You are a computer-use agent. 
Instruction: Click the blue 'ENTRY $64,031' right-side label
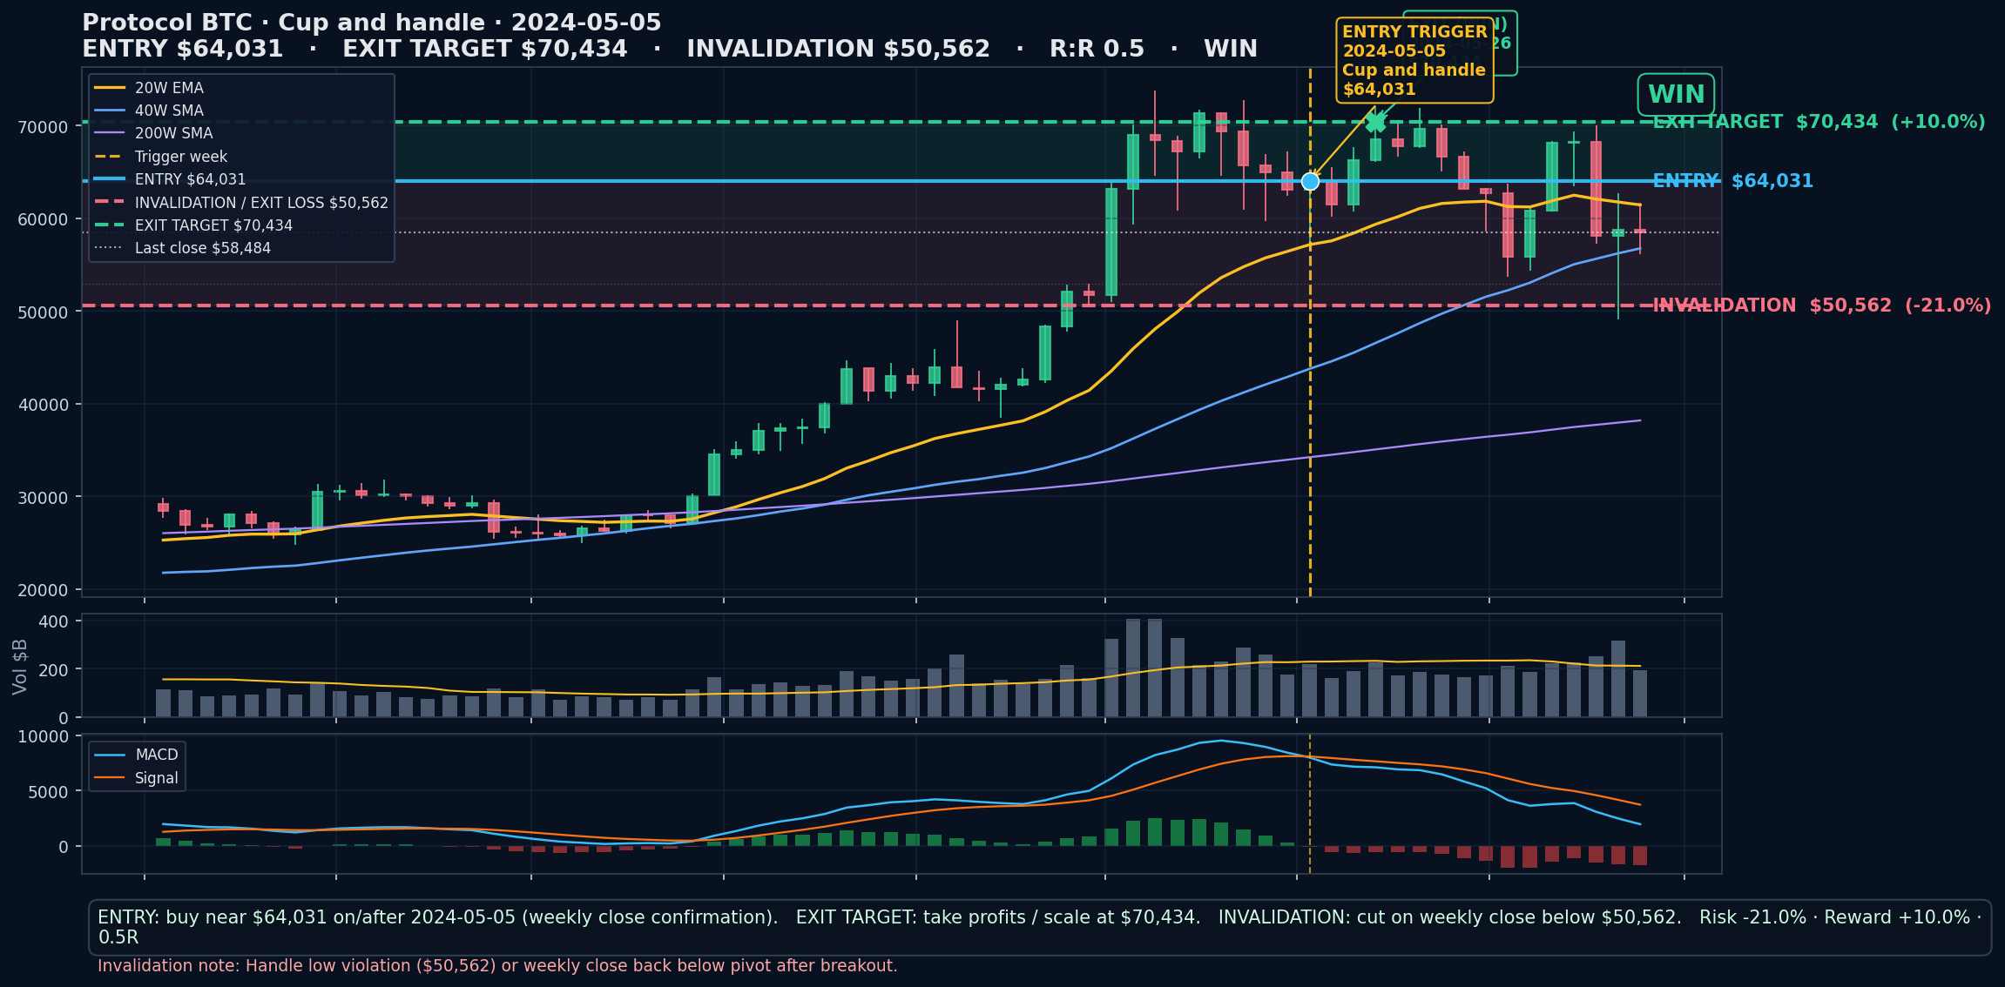(1732, 181)
